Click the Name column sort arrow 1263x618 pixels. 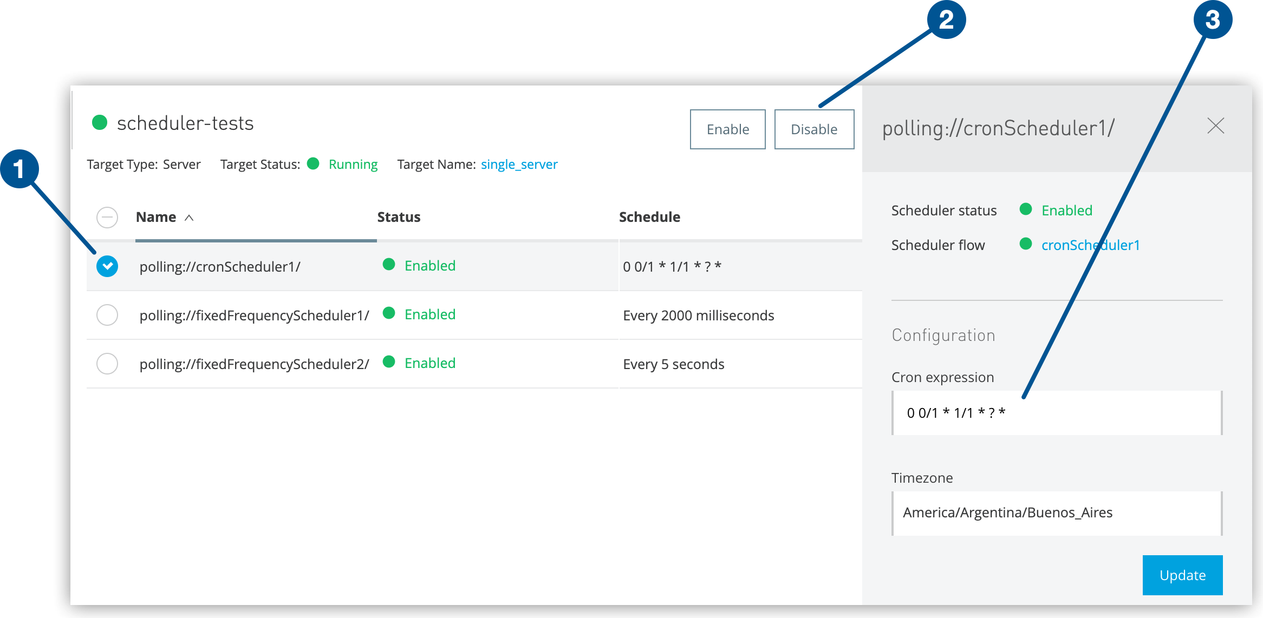pyautogui.click(x=189, y=218)
